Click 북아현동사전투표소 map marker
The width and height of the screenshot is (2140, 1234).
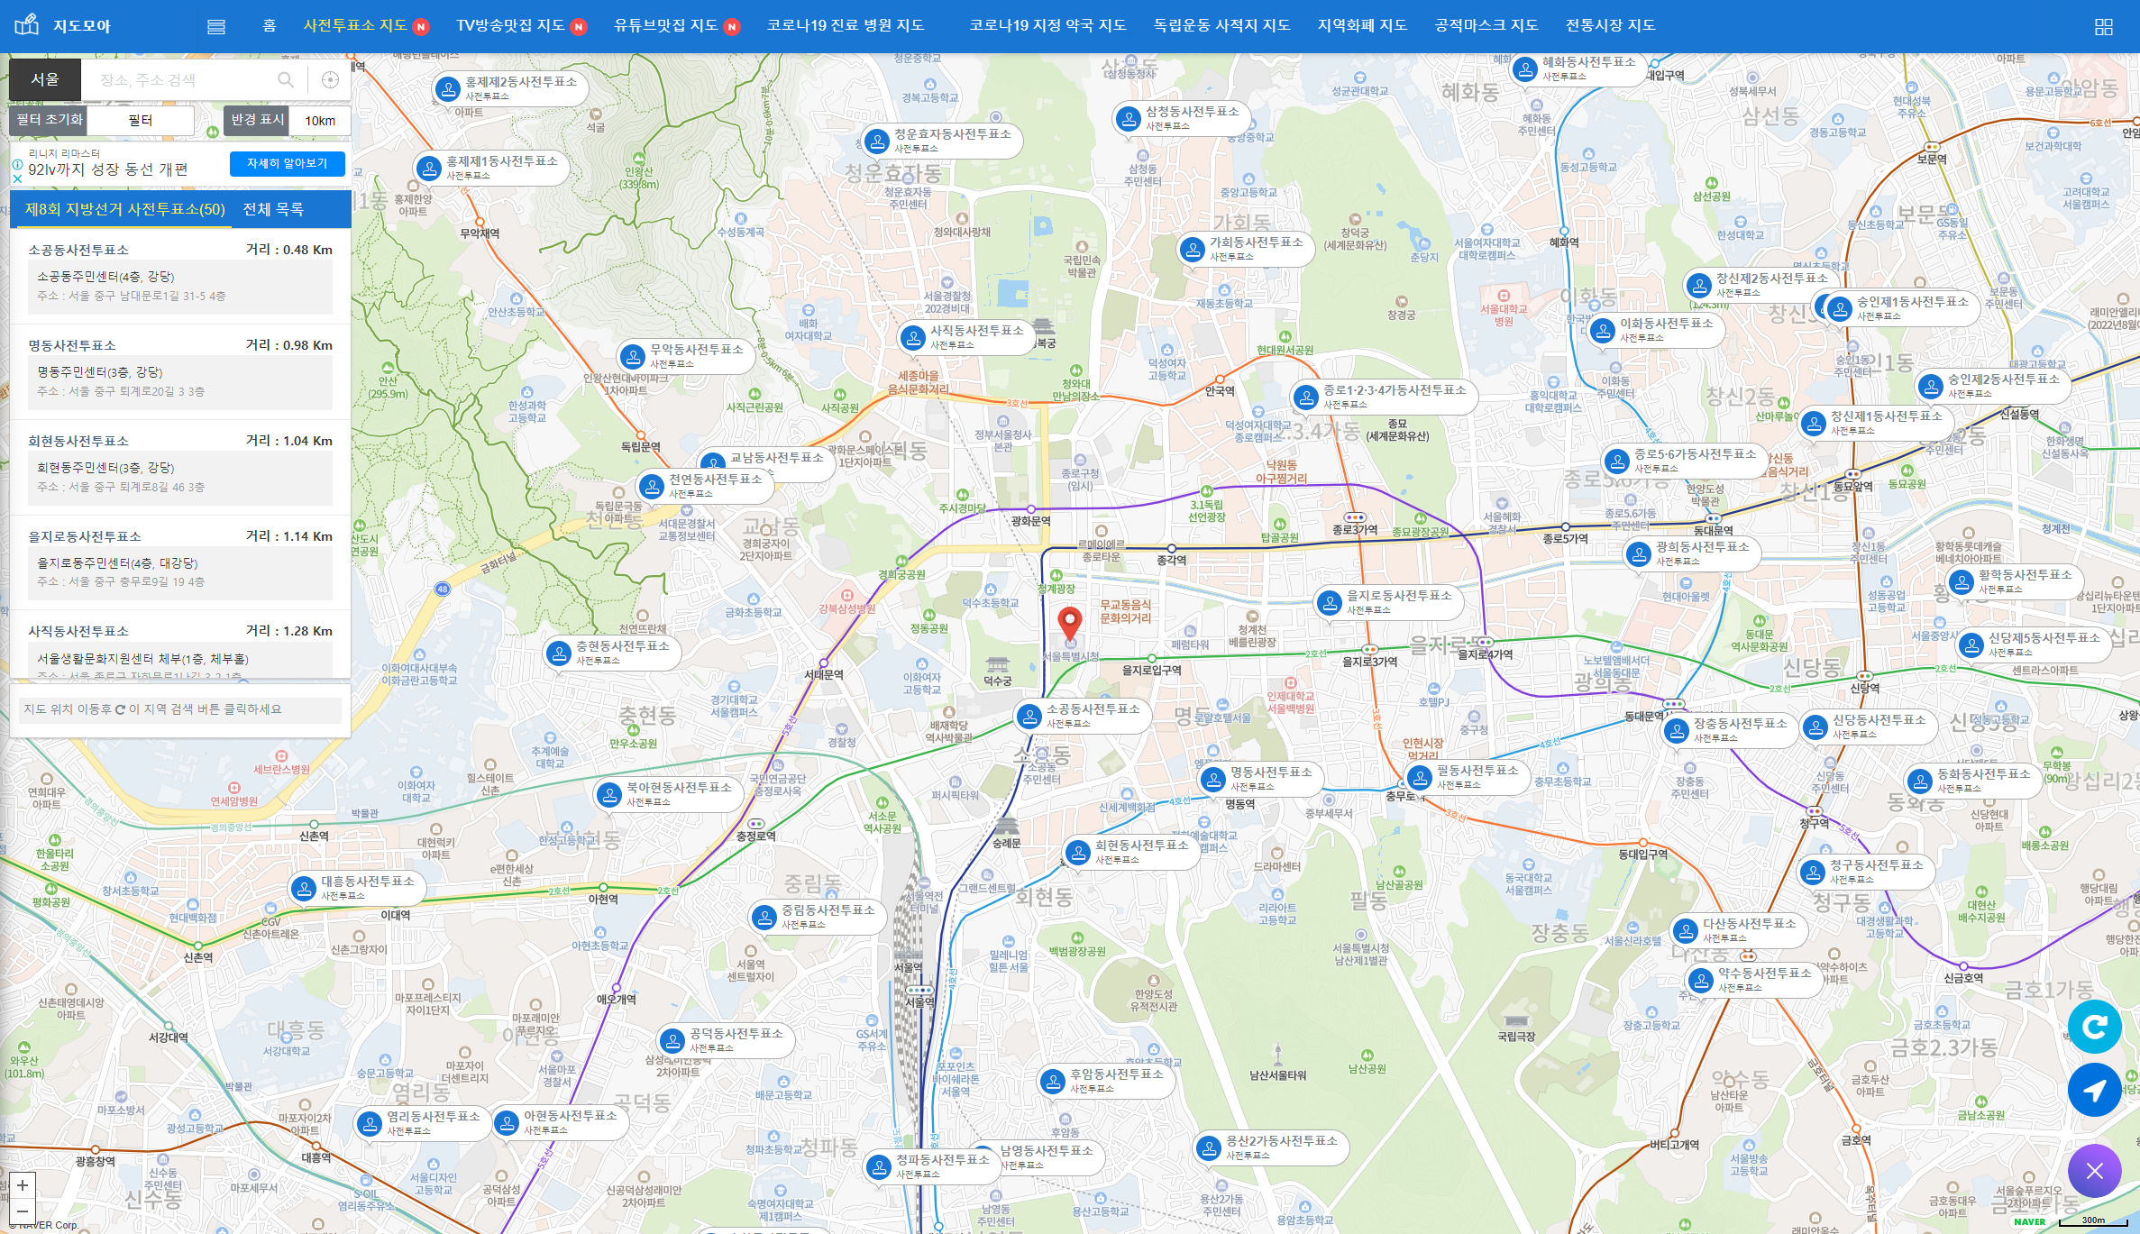point(669,794)
